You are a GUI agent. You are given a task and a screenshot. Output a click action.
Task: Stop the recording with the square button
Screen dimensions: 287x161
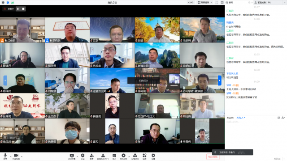click(23, 9)
